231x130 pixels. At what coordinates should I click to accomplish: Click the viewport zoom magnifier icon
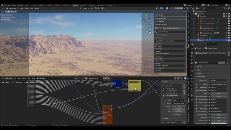point(150,26)
